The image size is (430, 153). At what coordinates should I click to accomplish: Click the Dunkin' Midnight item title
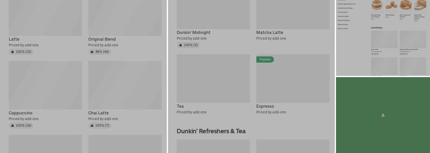[x=193, y=32]
